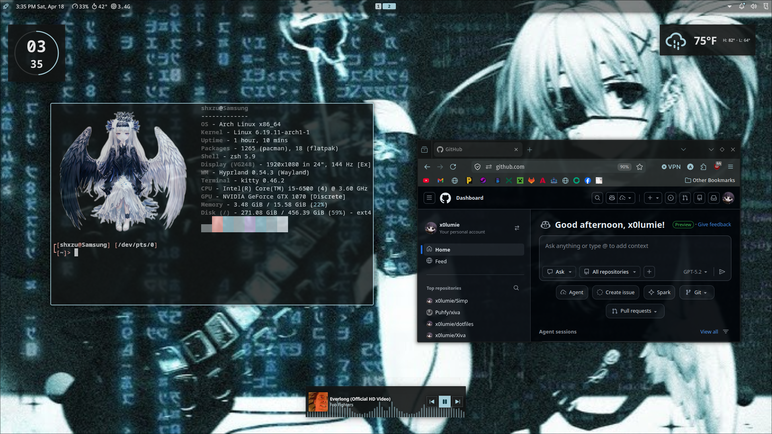772x434 pixels.
Task: Open GitHub issues icon in header
Action: [671, 198]
